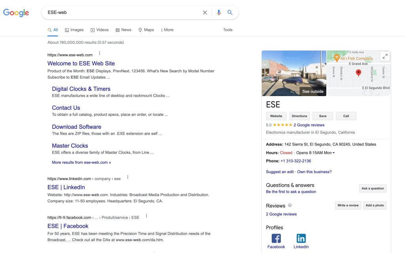Switch to the Videos tab
This screenshot has width=405, height=253.
[99, 30]
